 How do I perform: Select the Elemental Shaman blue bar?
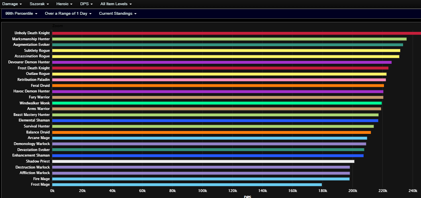pyautogui.click(x=215, y=121)
